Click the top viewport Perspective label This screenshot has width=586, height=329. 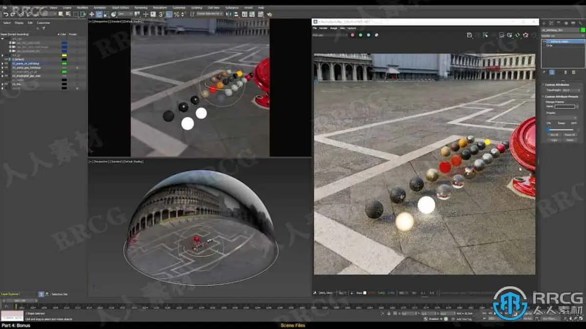pyautogui.click(x=102, y=21)
